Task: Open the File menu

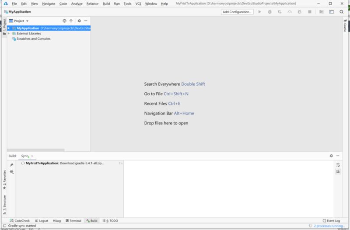Action: click(14, 3)
